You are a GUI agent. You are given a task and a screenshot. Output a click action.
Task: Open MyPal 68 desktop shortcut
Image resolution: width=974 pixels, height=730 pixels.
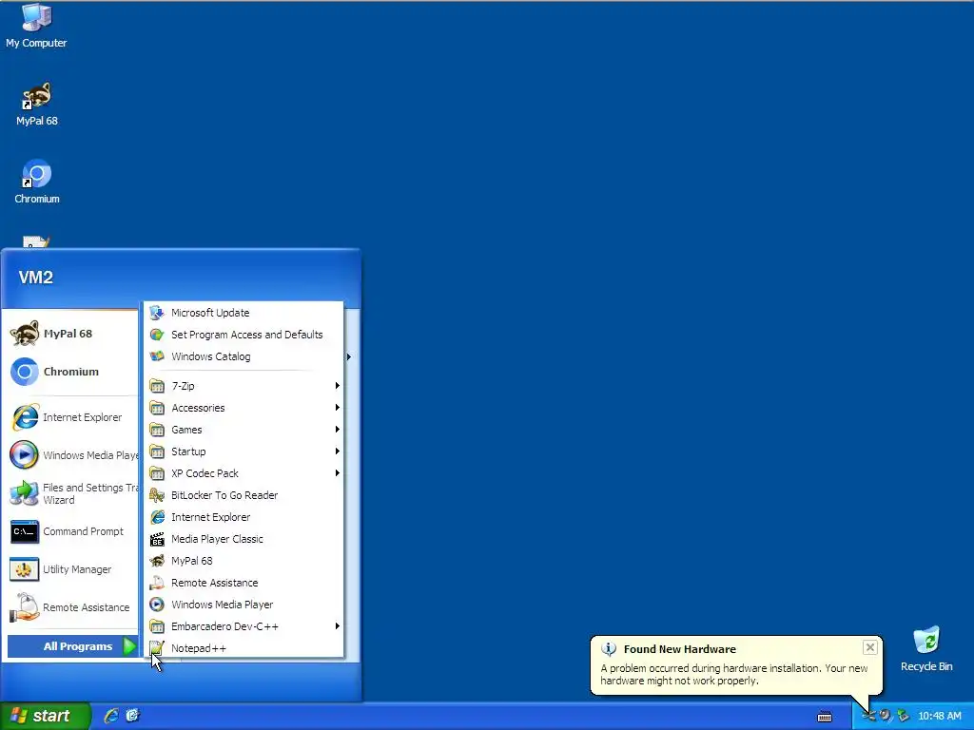(x=37, y=105)
